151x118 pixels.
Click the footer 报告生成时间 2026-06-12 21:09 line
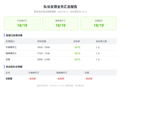[60, 86]
